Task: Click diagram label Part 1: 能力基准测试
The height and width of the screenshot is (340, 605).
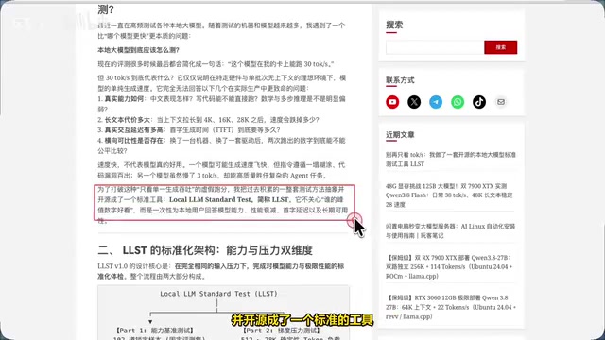Action: point(154,331)
